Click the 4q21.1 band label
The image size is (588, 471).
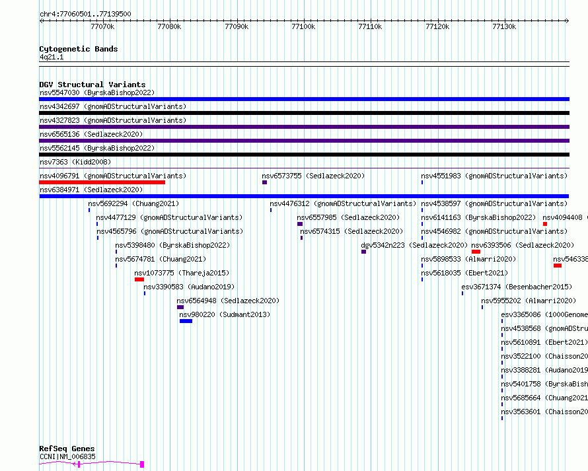(52, 57)
